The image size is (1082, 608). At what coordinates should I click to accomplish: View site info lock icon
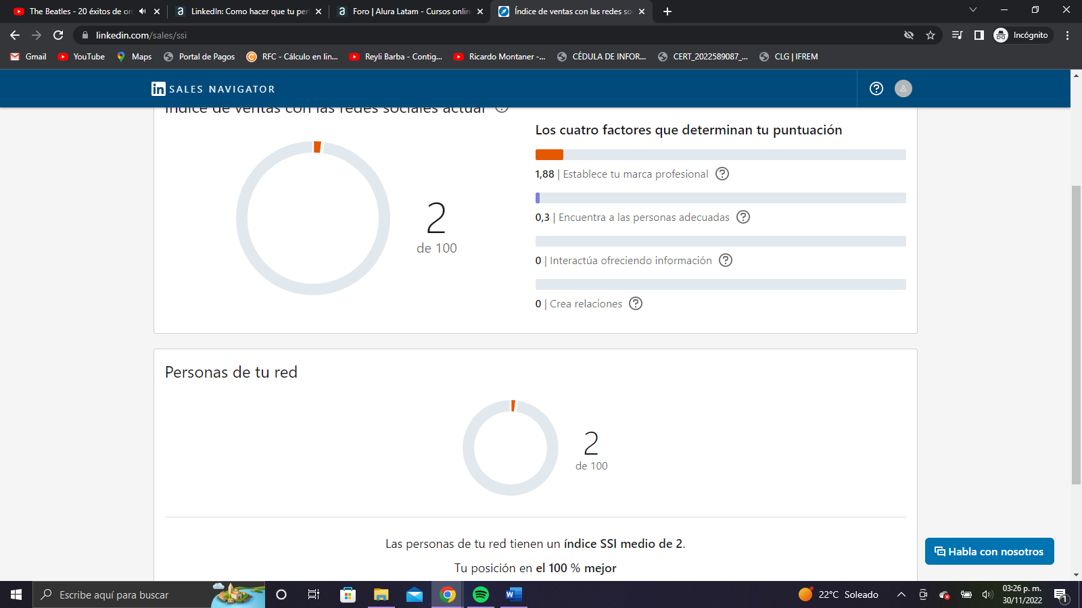(x=85, y=35)
